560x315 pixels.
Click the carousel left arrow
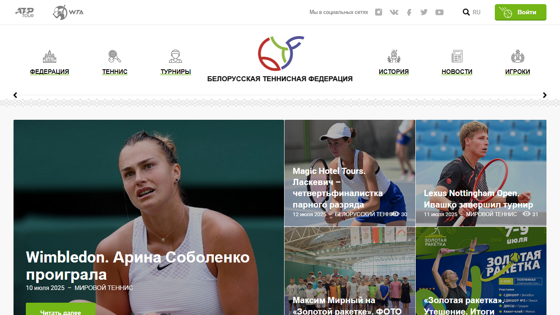15,95
